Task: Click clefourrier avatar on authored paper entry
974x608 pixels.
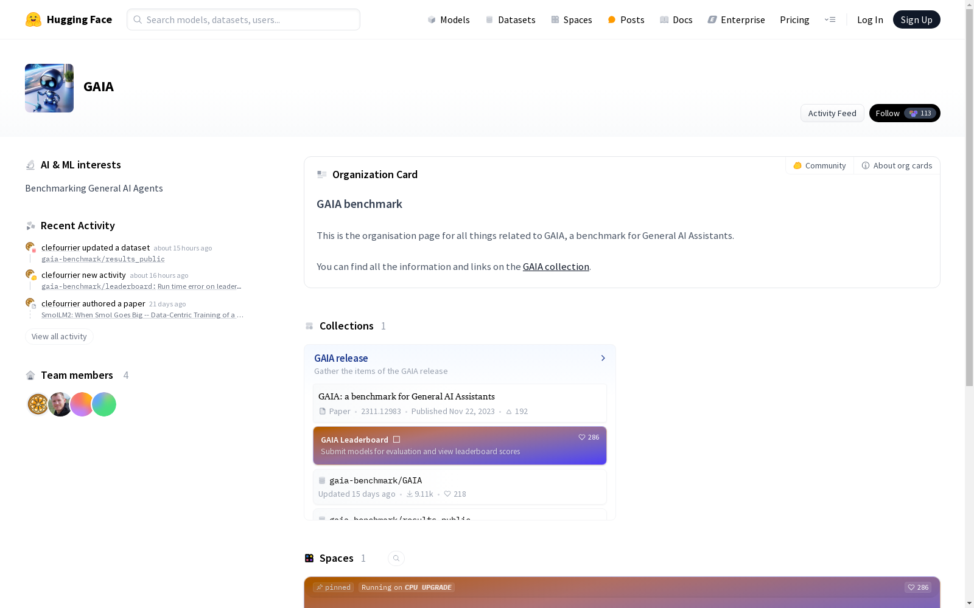Action: pyautogui.click(x=30, y=303)
